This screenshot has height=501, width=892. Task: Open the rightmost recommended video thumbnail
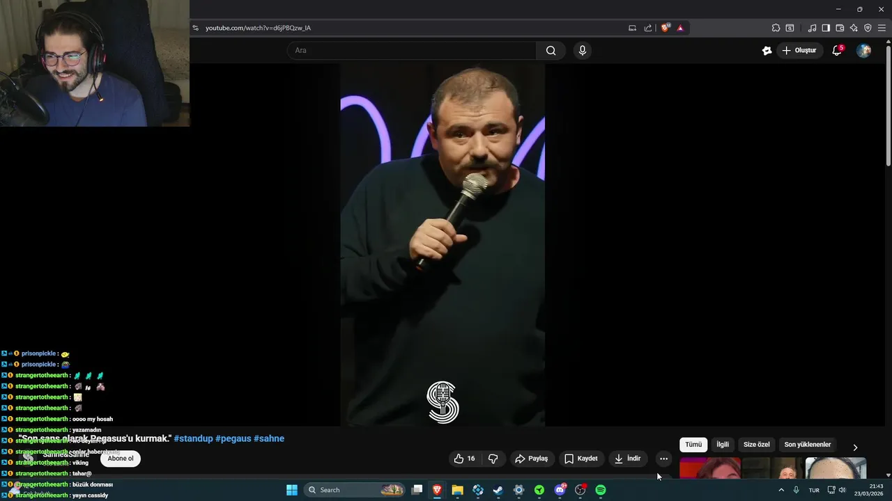click(x=836, y=468)
